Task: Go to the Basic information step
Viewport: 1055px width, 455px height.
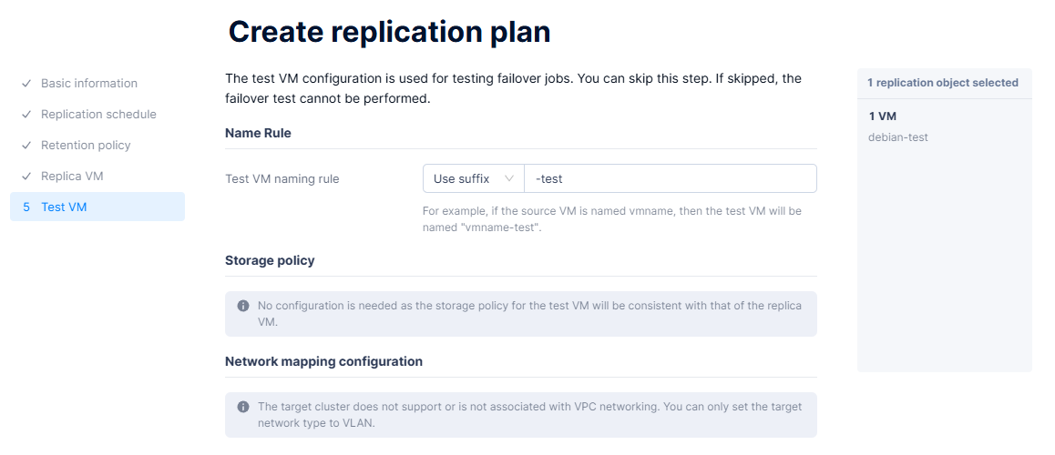Action: (x=89, y=84)
